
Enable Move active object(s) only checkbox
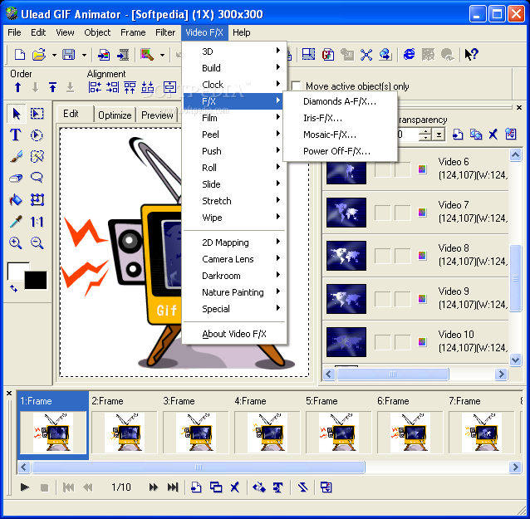(x=296, y=86)
